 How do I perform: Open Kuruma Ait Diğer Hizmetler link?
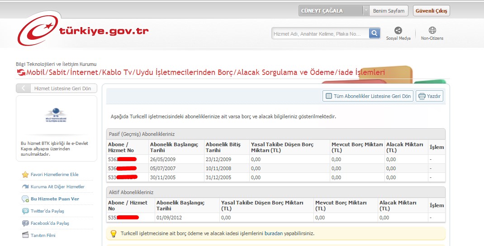click(x=57, y=187)
